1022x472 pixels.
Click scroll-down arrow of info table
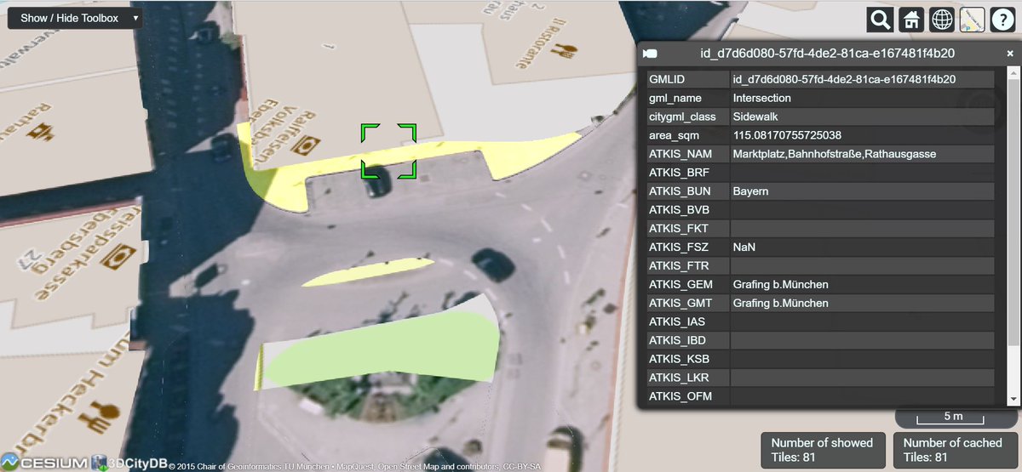point(1013,399)
